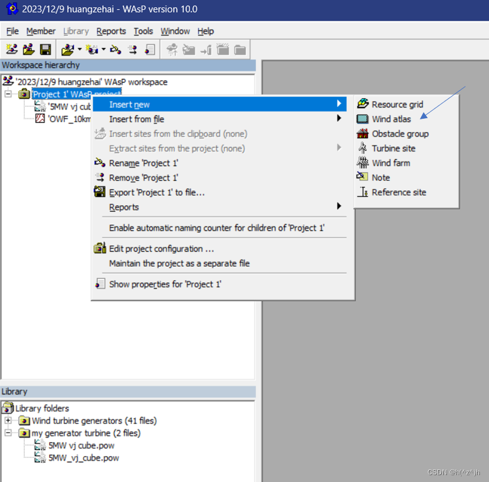Viewport: 489px width, 482px height.
Task: Open the Member menu
Action: (41, 31)
